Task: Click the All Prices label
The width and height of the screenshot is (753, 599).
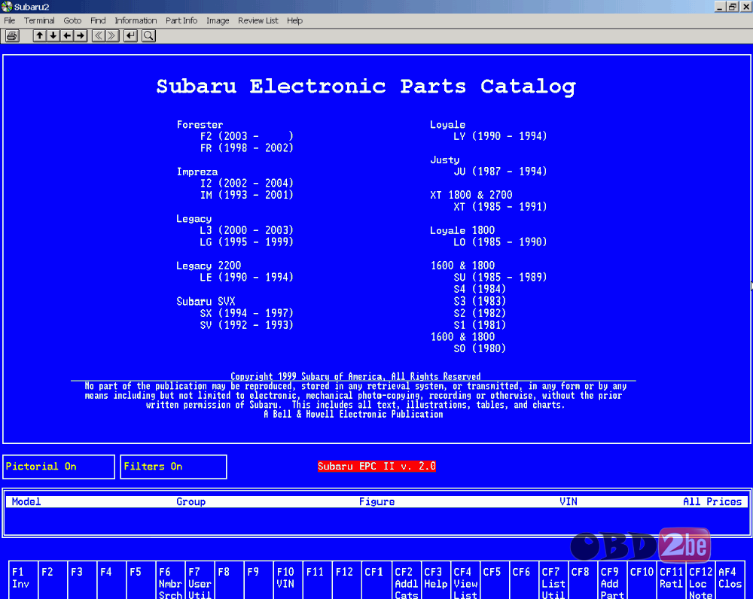Action: click(x=712, y=502)
